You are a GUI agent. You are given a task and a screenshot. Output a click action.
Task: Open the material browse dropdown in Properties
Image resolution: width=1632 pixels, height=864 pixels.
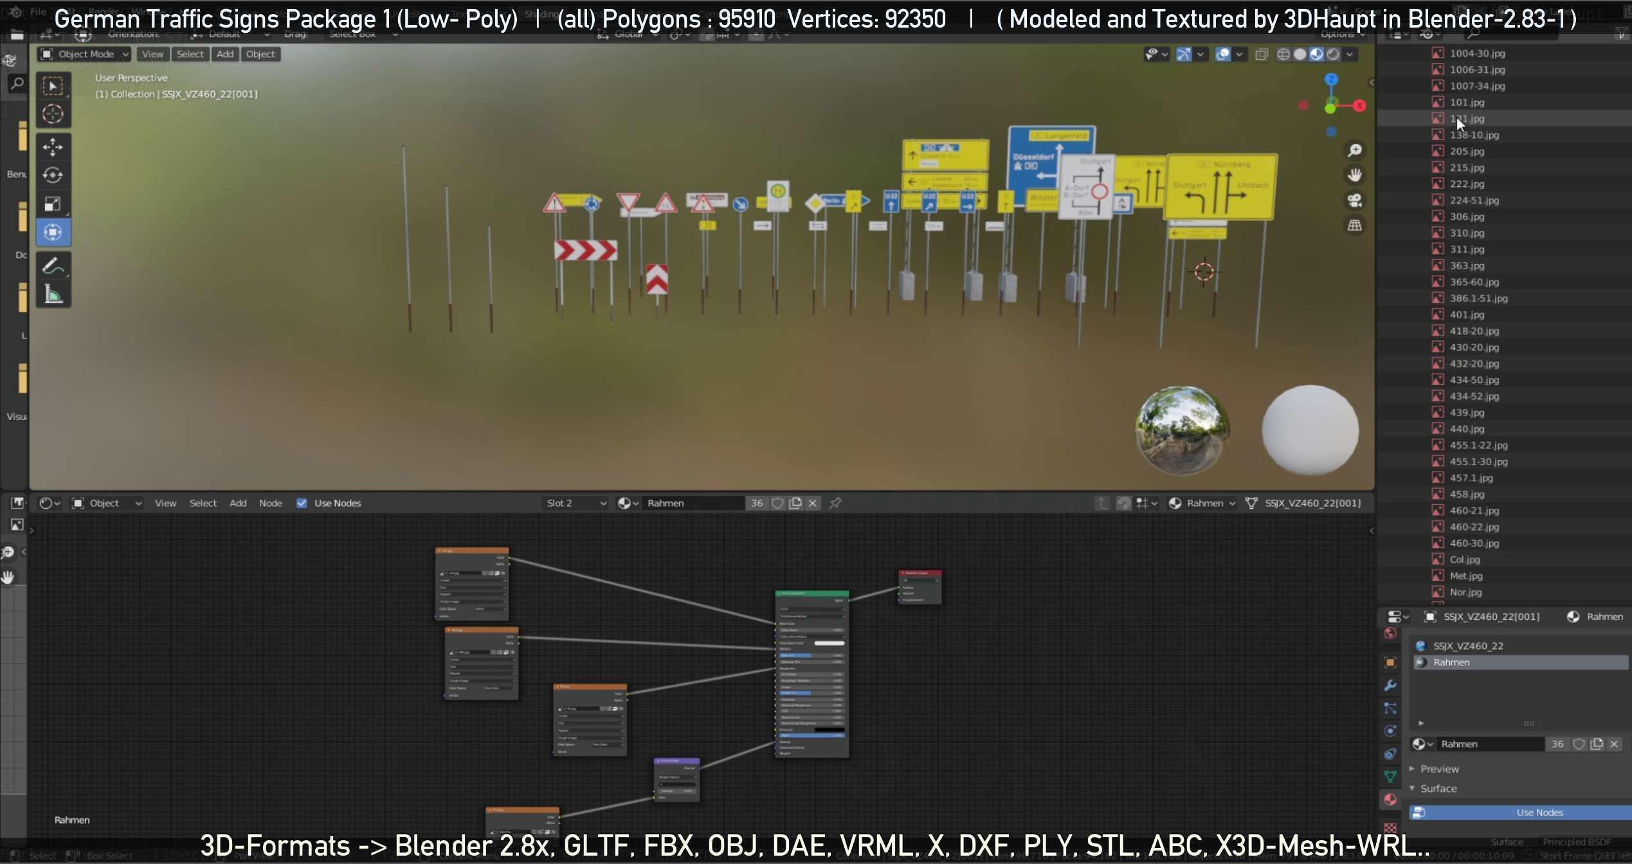1422,744
